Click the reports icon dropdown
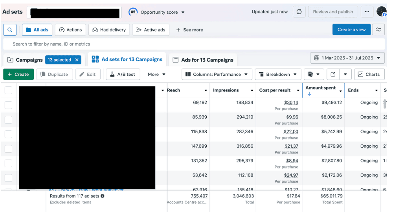 [x=314, y=74]
